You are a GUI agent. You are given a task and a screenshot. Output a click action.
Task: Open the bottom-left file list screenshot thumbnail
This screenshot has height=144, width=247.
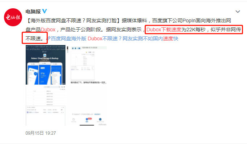coord(46,106)
